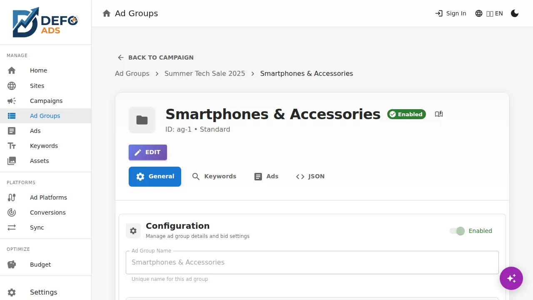This screenshot has width=533, height=300.
Task: Click the Conversions target icon
Action: [12, 212]
